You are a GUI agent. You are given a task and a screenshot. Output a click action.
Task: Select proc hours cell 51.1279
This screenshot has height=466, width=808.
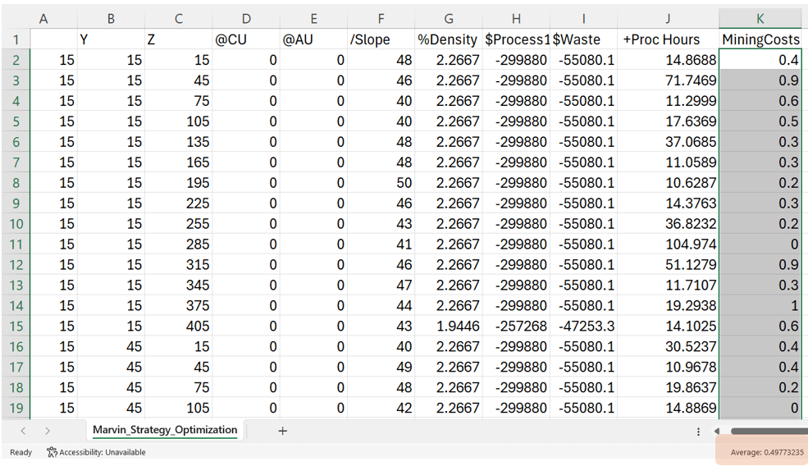click(668, 265)
